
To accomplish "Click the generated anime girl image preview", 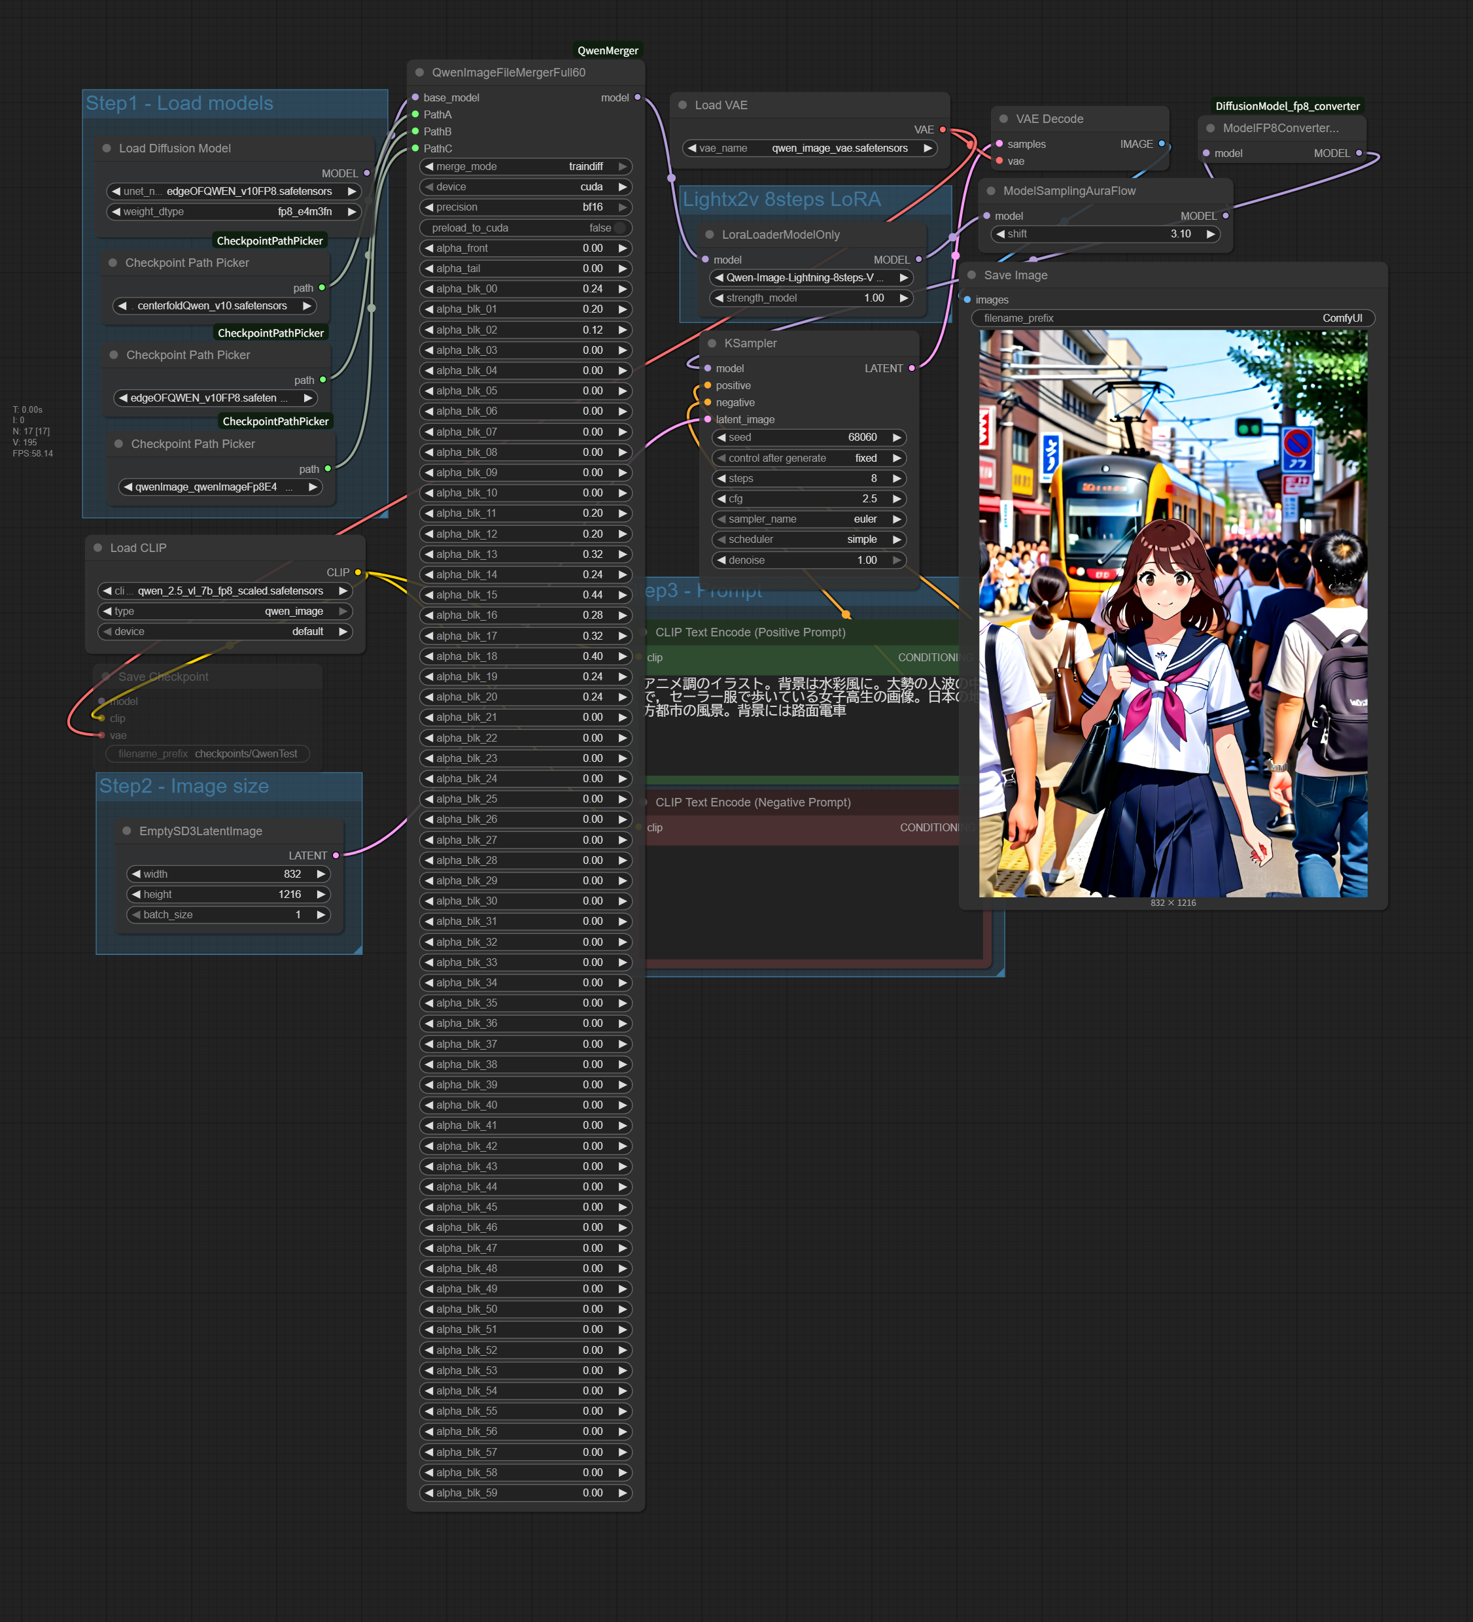I will pyautogui.click(x=1172, y=613).
